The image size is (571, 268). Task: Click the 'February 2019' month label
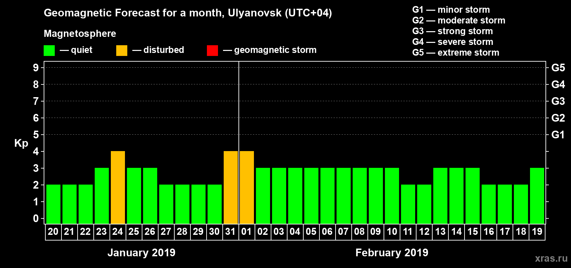392,253
